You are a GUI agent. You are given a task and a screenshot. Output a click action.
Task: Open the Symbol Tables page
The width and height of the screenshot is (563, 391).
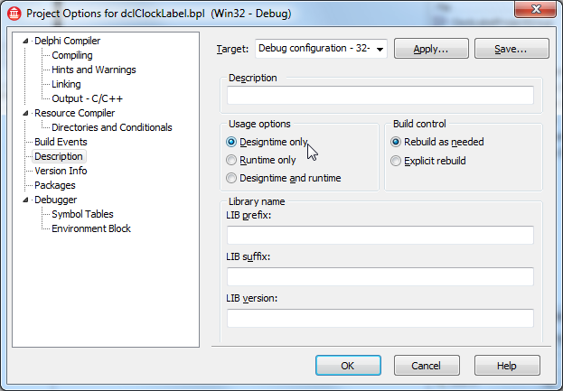click(x=82, y=214)
